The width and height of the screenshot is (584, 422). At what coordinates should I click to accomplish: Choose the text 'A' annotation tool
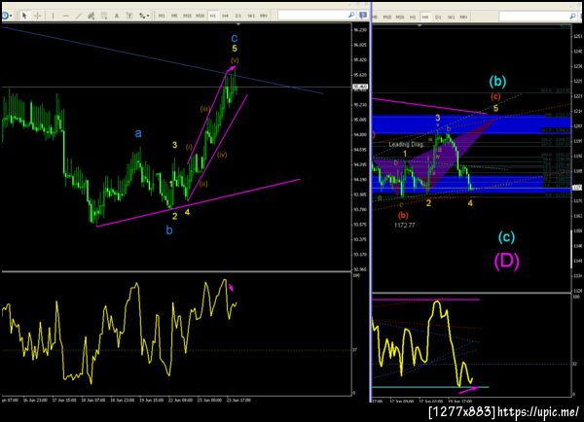pyautogui.click(x=117, y=16)
